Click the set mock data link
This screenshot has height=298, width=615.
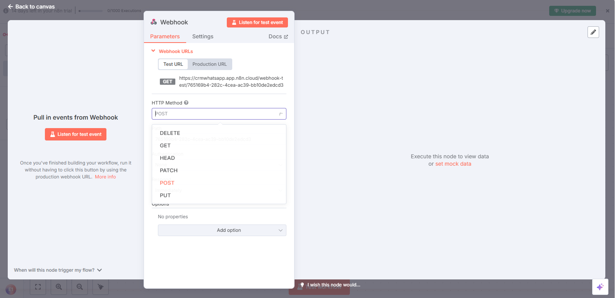pyautogui.click(x=453, y=164)
